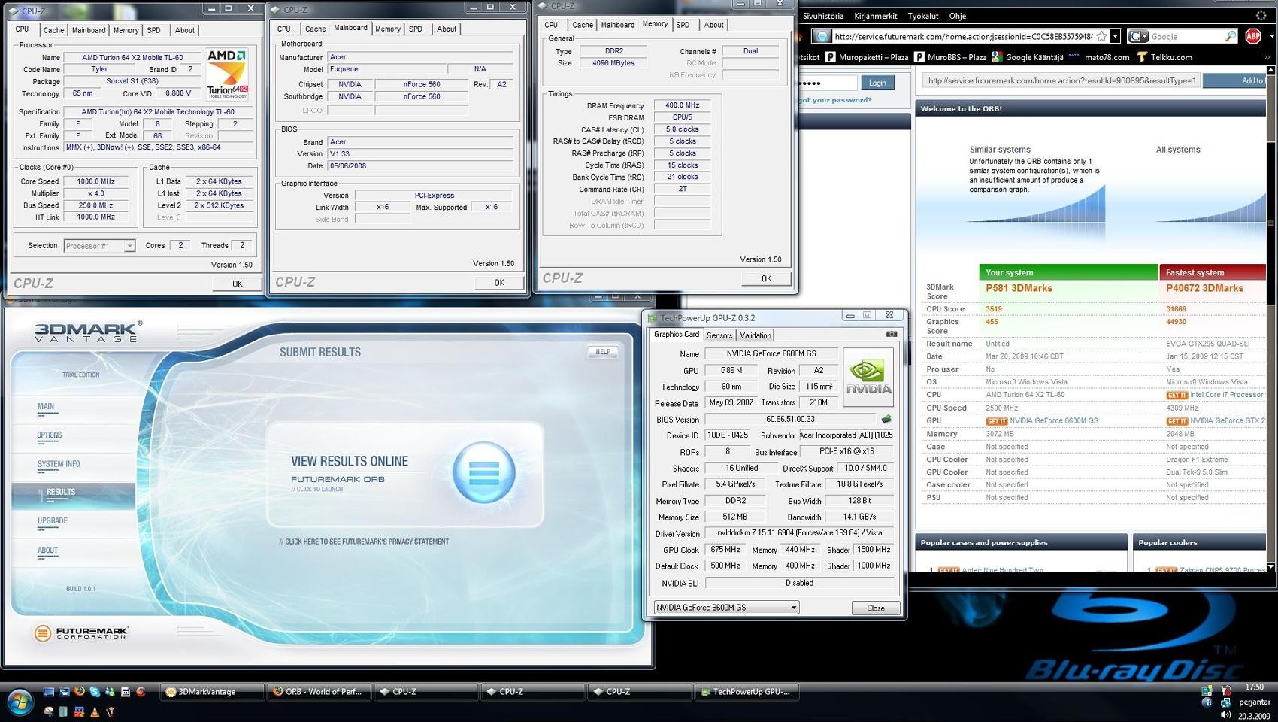Click the Adblock Plus ABP icon

click(1252, 36)
